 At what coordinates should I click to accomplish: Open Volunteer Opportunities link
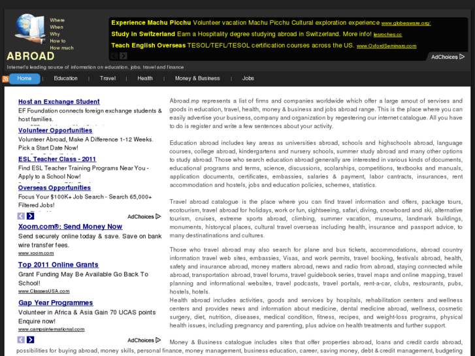coord(55,131)
